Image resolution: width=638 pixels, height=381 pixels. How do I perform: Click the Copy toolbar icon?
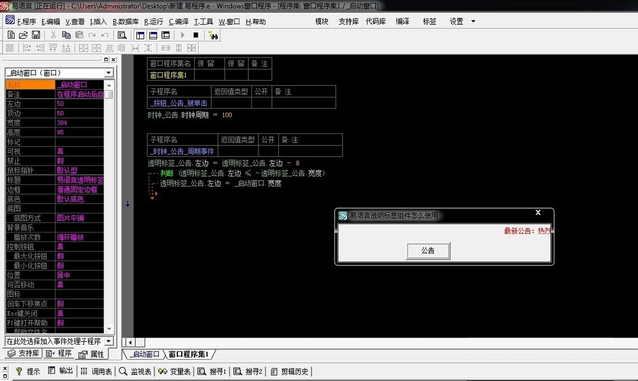(x=66, y=35)
